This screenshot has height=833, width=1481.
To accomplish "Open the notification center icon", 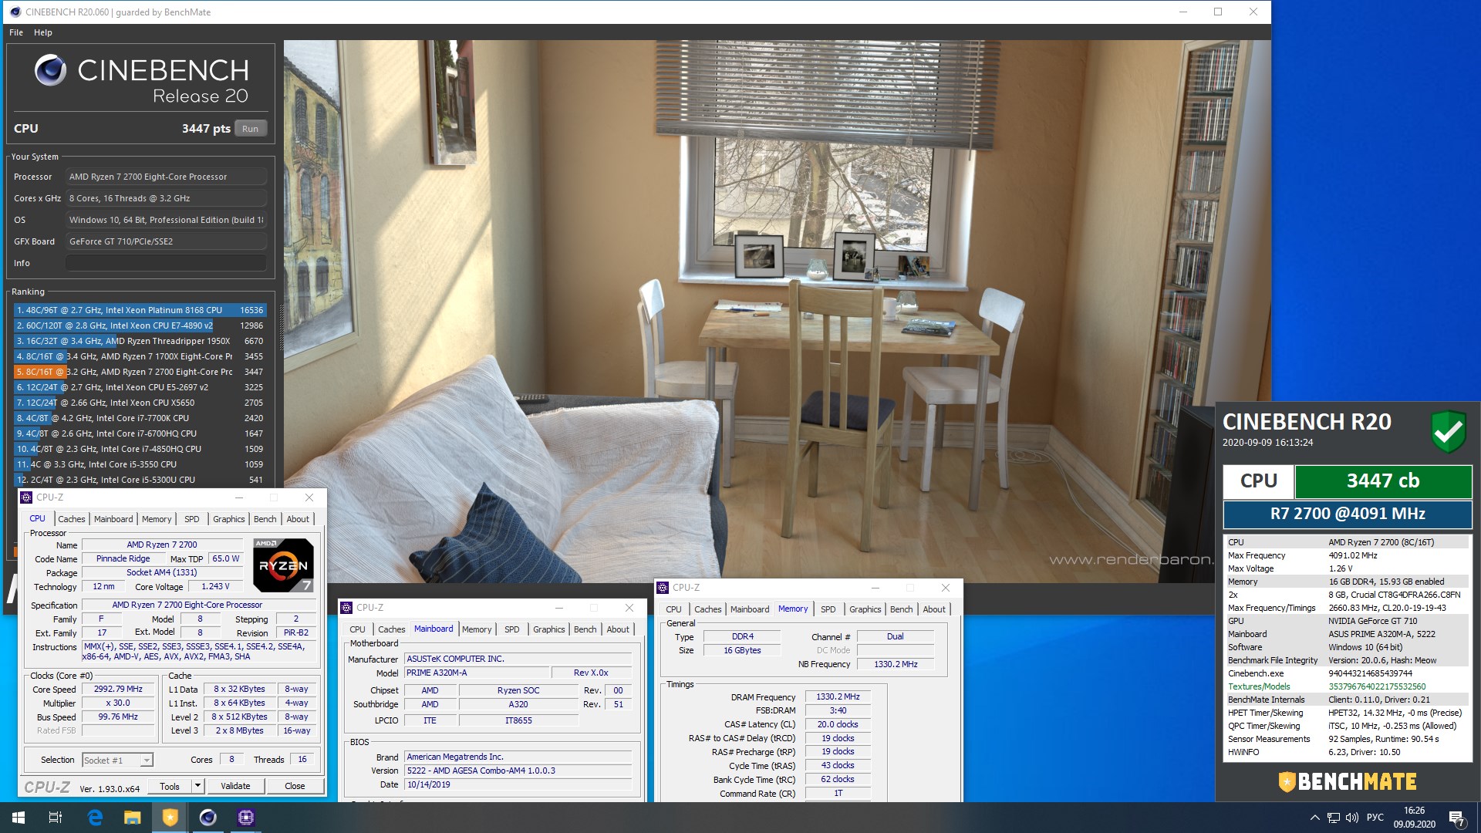I will [1456, 818].
